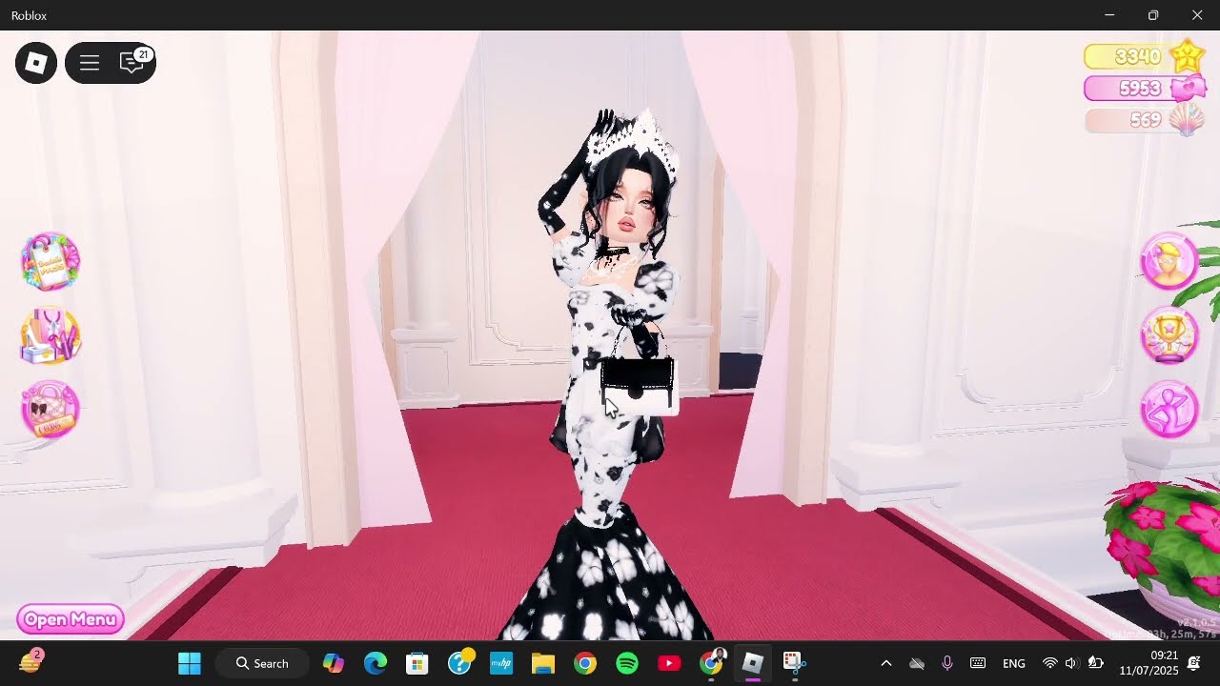Image resolution: width=1220 pixels, height=686 pixels.
Task: Open the pink poses figure icon
Action: coord(1169,409)
